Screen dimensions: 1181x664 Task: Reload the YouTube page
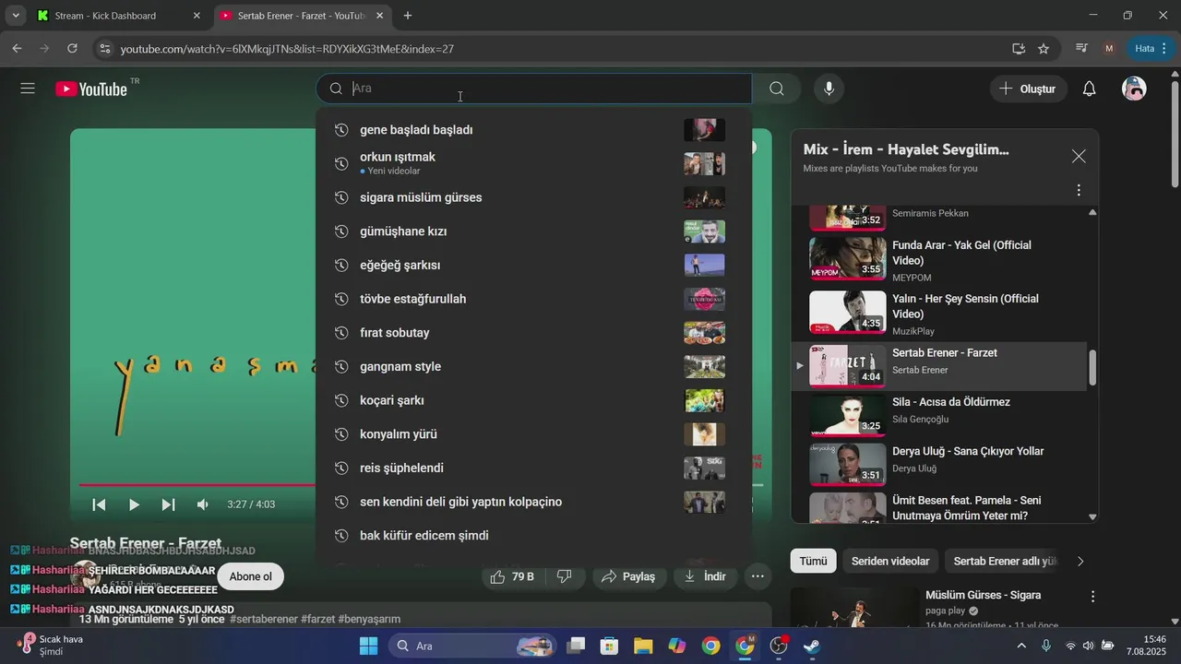click(72, 48)
